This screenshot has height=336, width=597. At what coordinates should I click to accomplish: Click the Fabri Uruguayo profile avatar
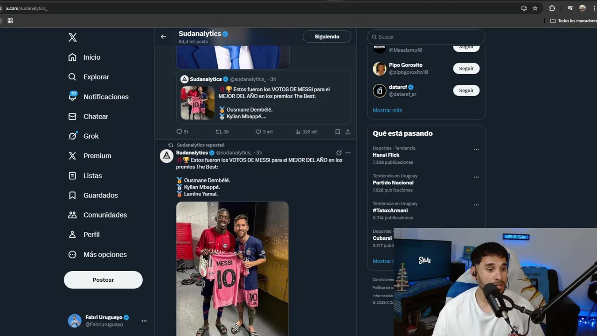(x=75, y=321)
